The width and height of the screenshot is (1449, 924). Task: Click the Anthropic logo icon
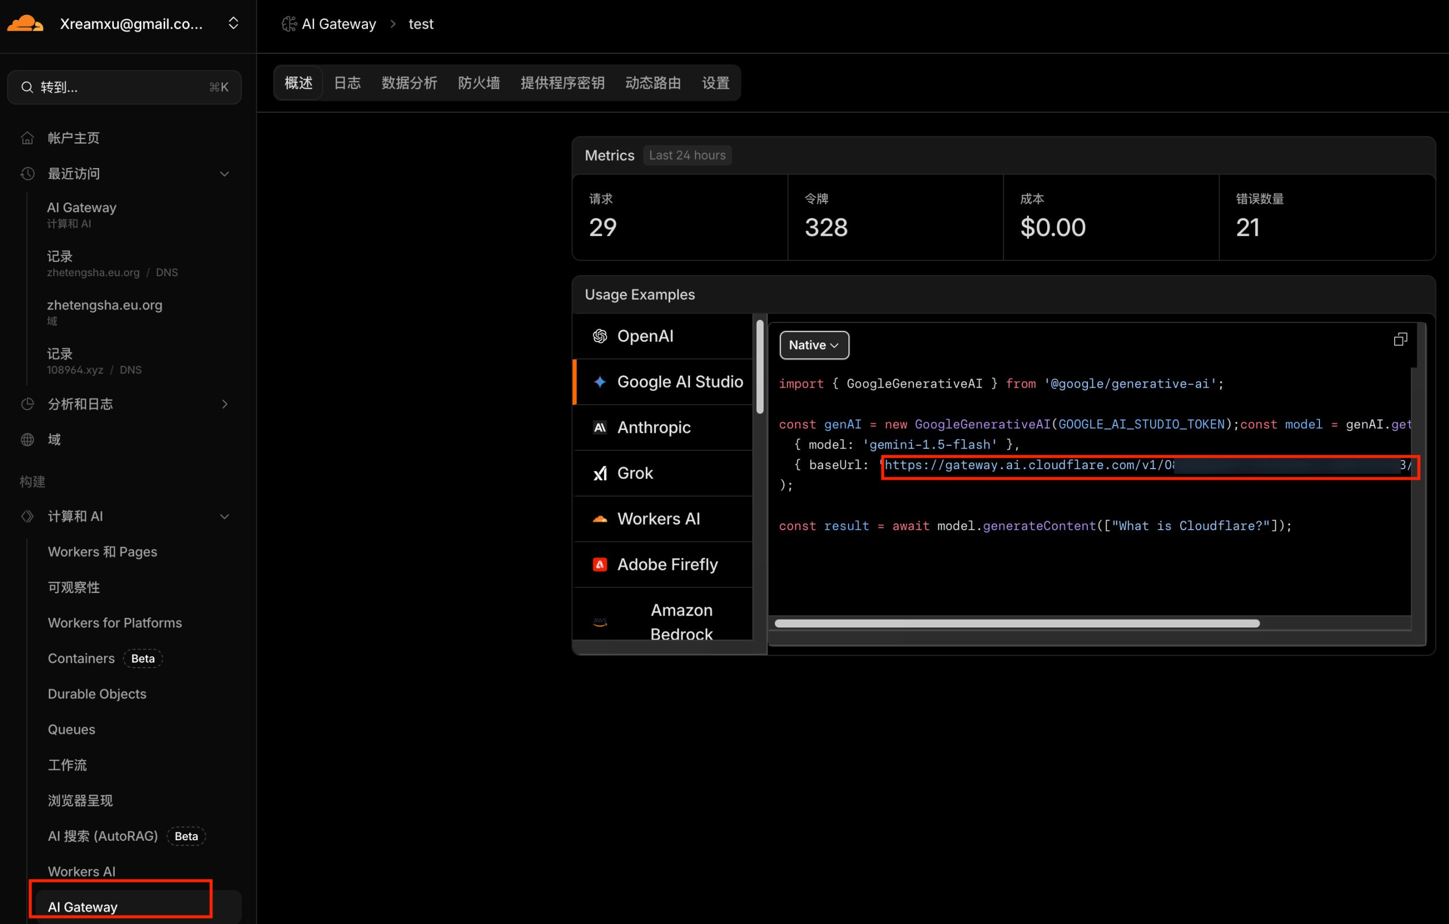tap(600, 427)
